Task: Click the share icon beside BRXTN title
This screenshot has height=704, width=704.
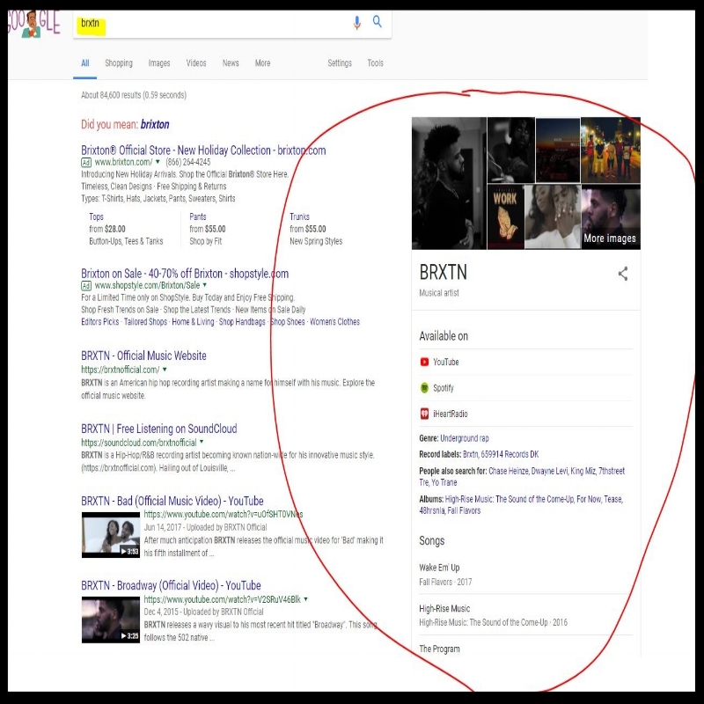Action: click(x=623, y=274)
